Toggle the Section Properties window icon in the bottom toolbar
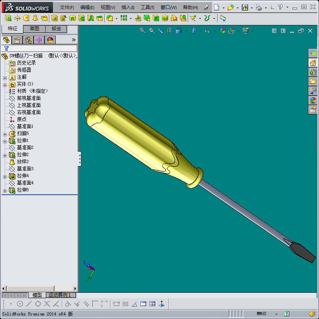The image size is (319, 319). pyautogui.click(x=143, y=304)
